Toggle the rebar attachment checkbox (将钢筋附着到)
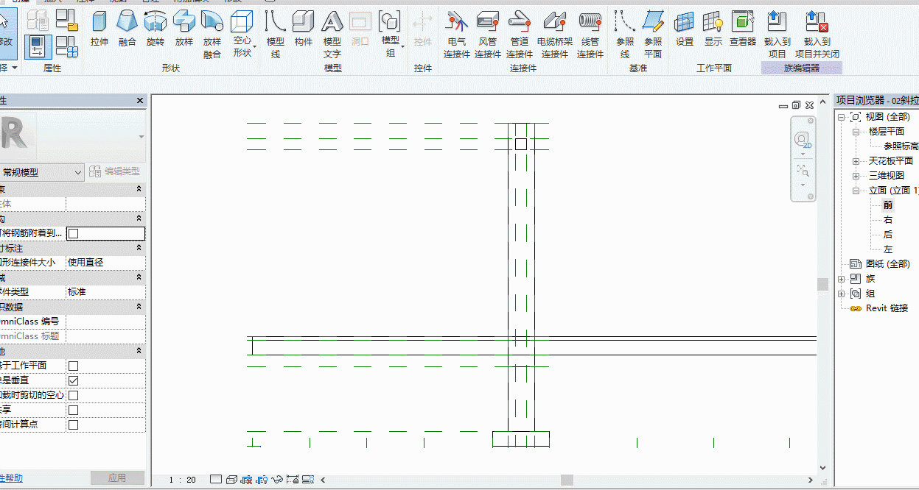Viewport: 919px width, 490px height. tap(74, 233)
